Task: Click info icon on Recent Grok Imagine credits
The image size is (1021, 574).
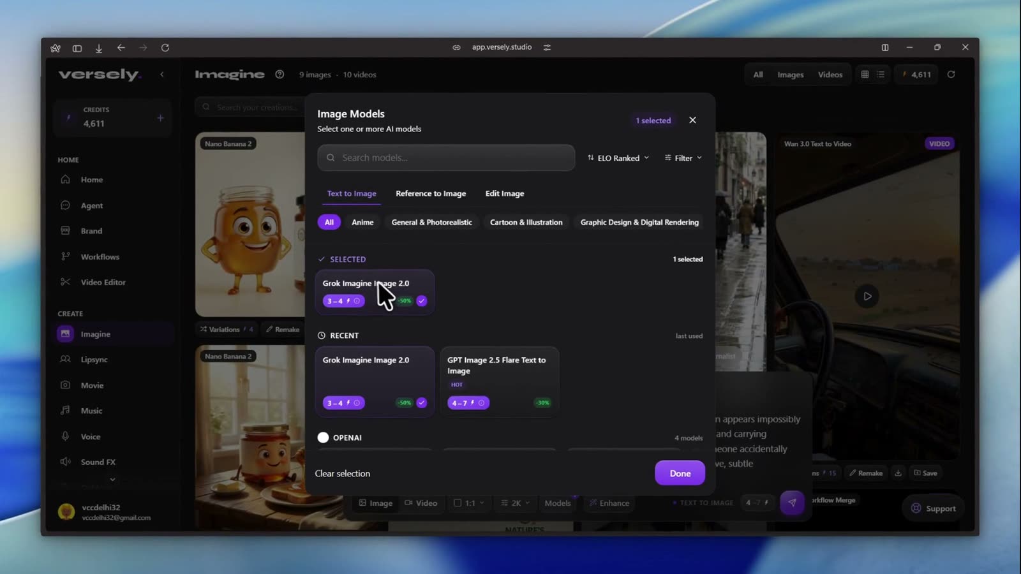Action: point(357,403)
